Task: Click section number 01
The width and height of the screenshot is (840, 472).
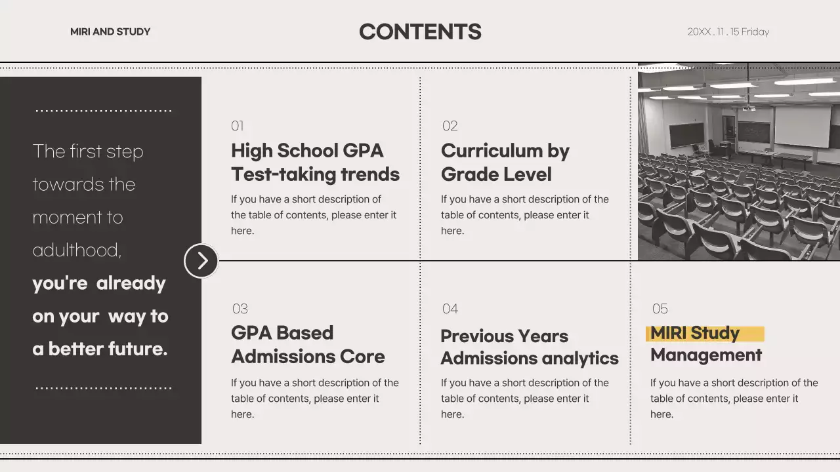Action: pyautogui.click(x=237, y=126)
